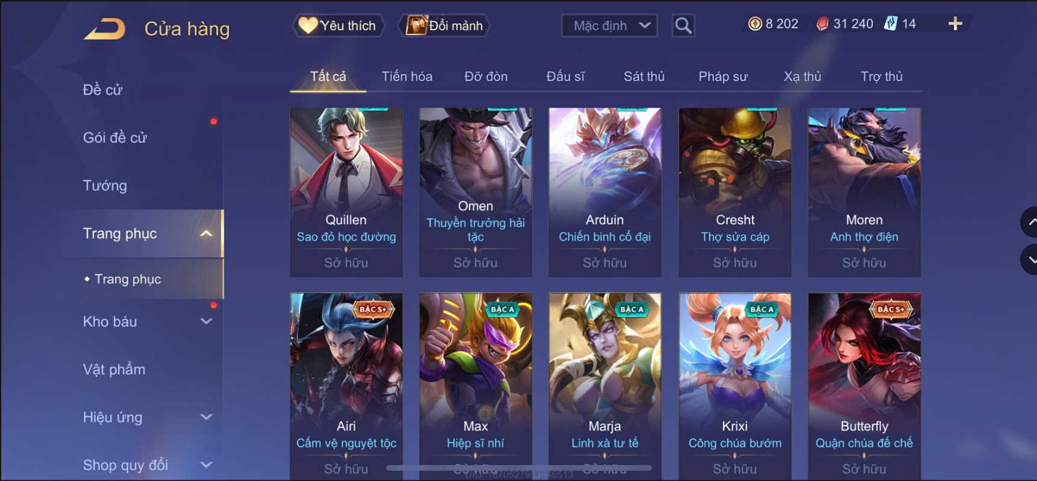Screen dimensions: 1037x481
Task: Collapse the Trang phục menu section
Action: (x=206, y=234)
